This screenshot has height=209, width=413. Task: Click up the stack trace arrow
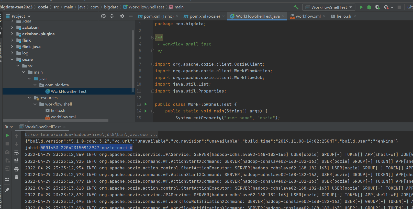[x=16, y=136]
